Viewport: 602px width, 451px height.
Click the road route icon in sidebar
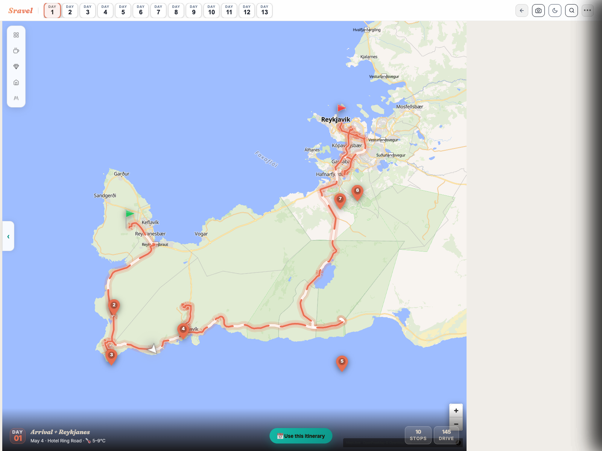16,98
